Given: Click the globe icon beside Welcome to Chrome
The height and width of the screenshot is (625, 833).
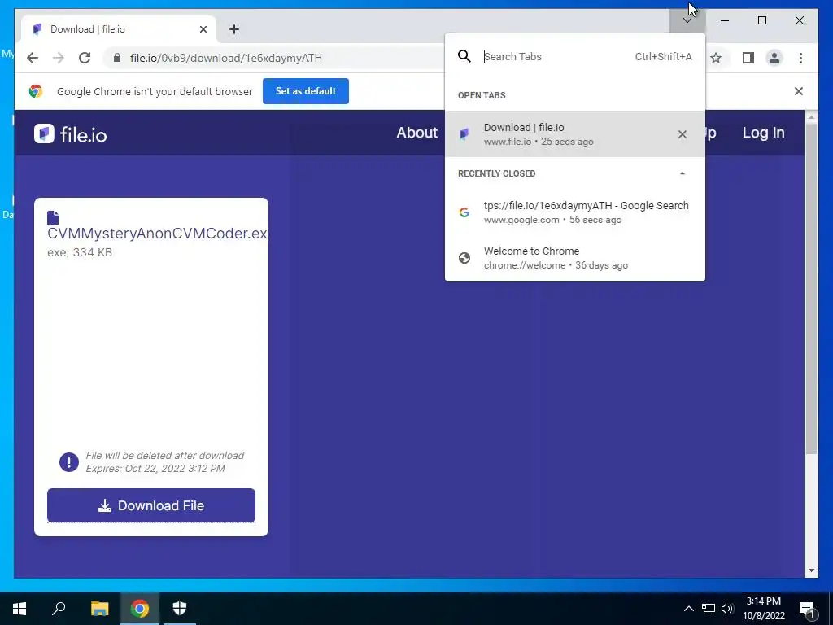Looking at the screenshot, I should tap(464, 258).
